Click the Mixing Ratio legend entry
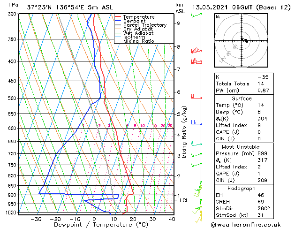This screenshot has height=228, width=295. pos(138,41)
